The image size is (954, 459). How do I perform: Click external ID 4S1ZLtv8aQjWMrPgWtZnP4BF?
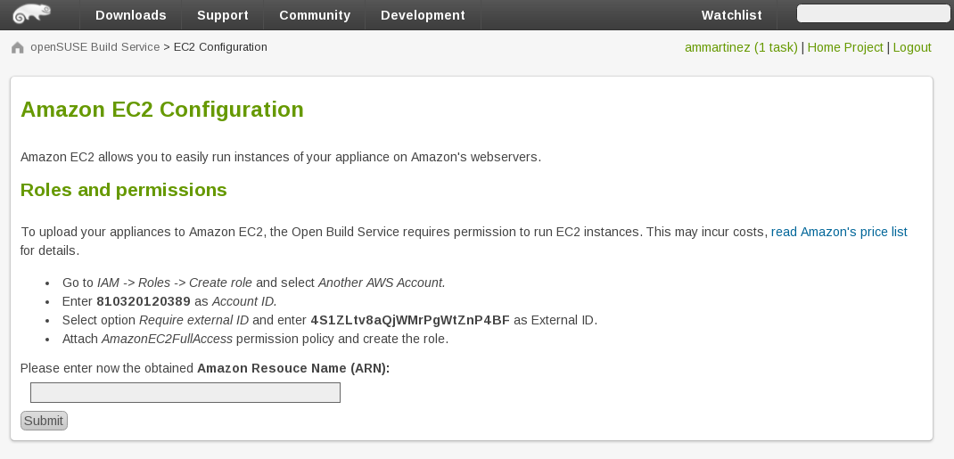pyautogui.click(x=410, y=320)
